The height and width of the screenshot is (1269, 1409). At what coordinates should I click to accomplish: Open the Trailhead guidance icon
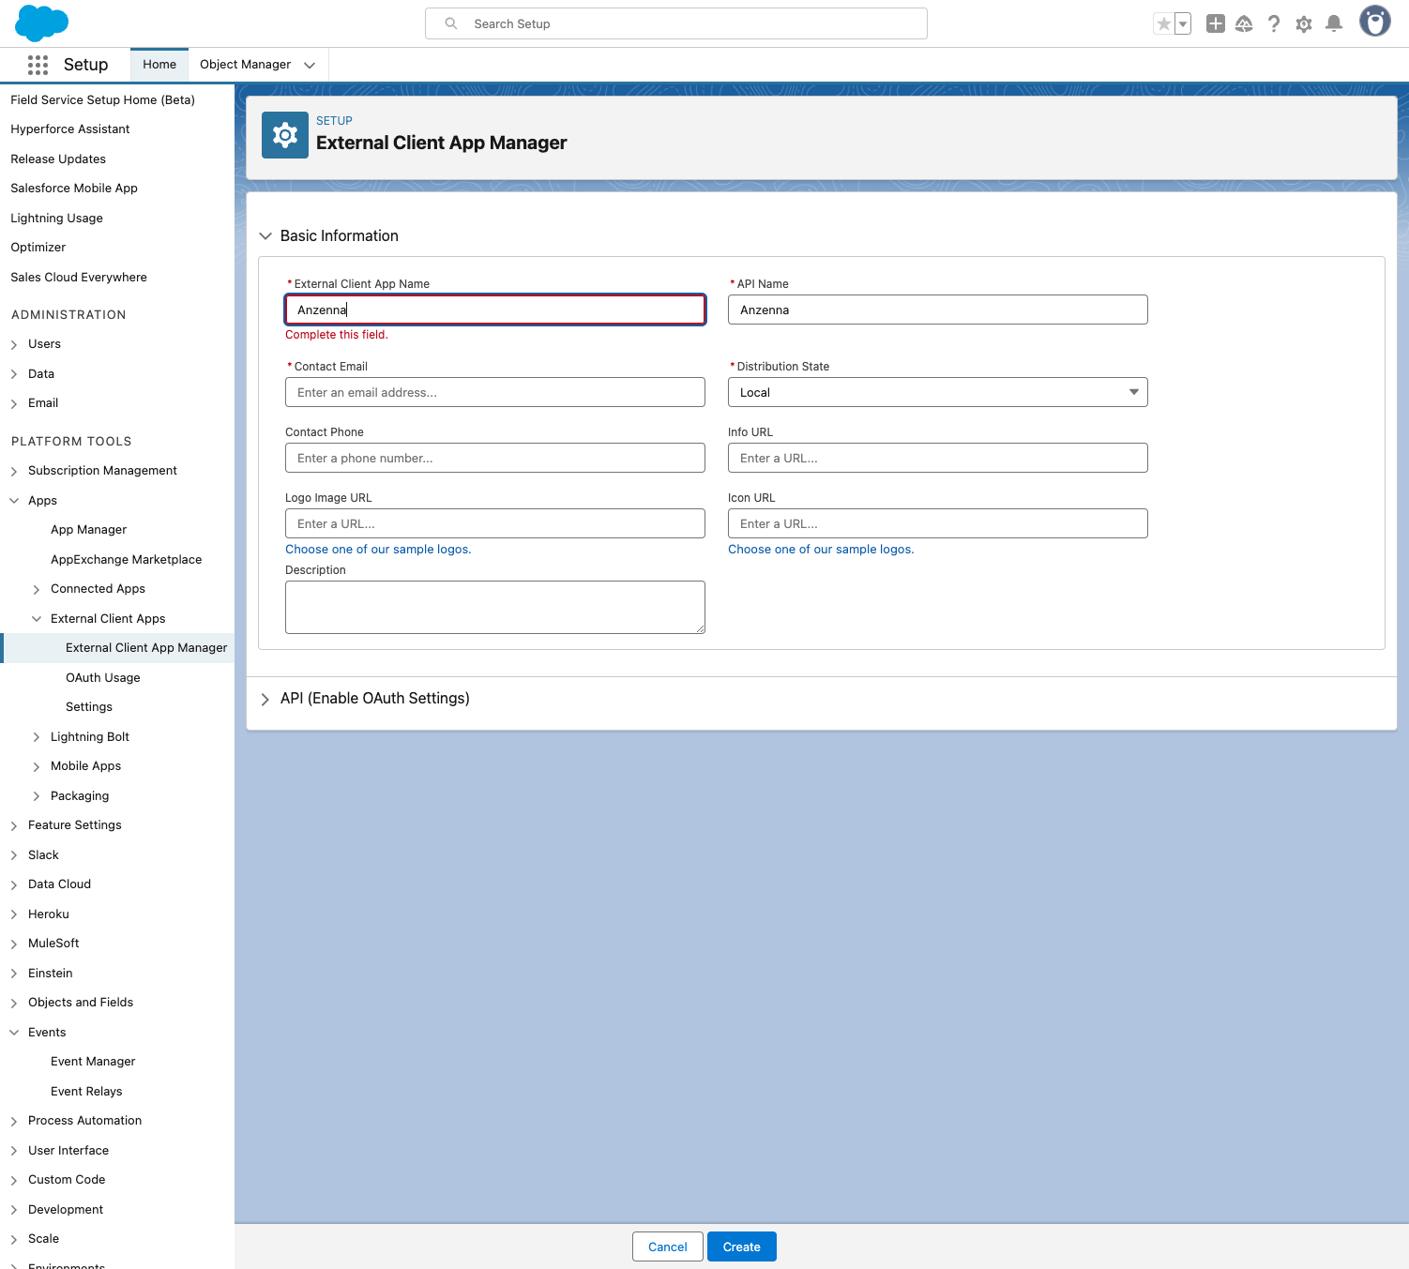click(1244, 24)
